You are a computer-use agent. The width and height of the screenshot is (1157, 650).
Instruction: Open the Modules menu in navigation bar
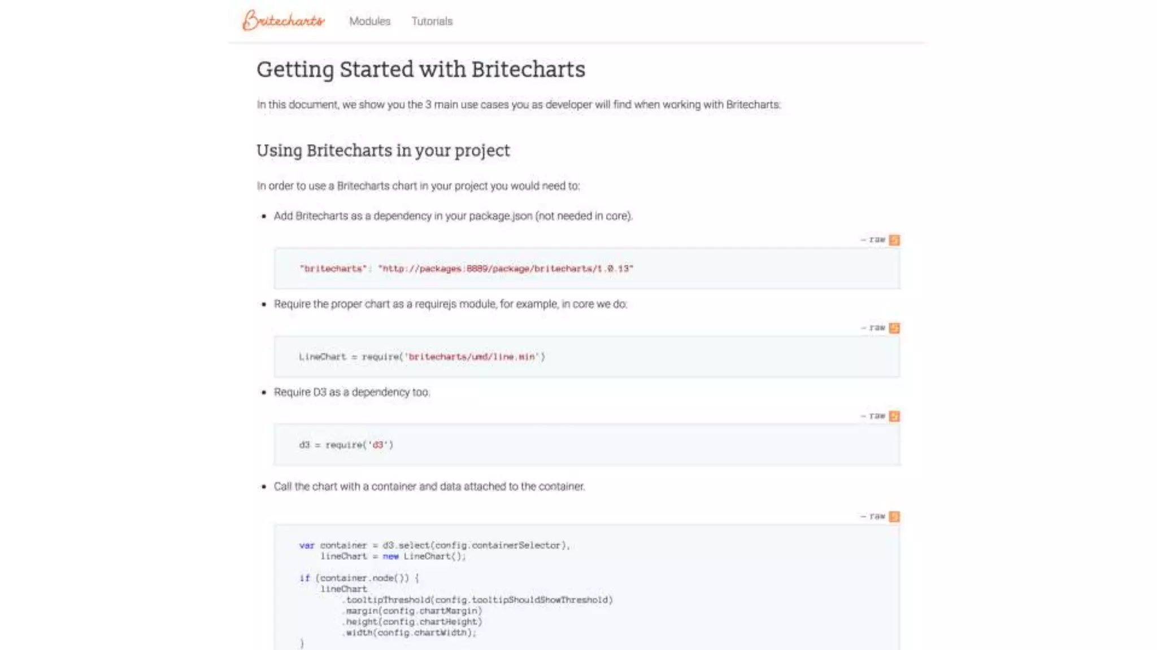tap(369, 21)
